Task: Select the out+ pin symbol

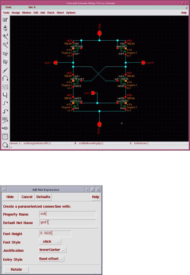Action: 143,63
